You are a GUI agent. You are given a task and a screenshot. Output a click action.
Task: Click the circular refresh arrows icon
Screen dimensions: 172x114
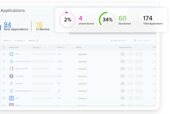[x=38, y=41]
